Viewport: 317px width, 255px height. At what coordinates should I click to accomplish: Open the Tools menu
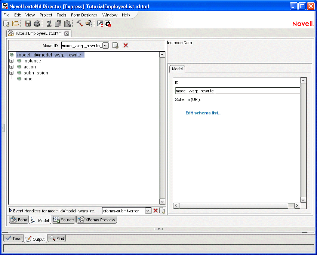click(61, 15)
